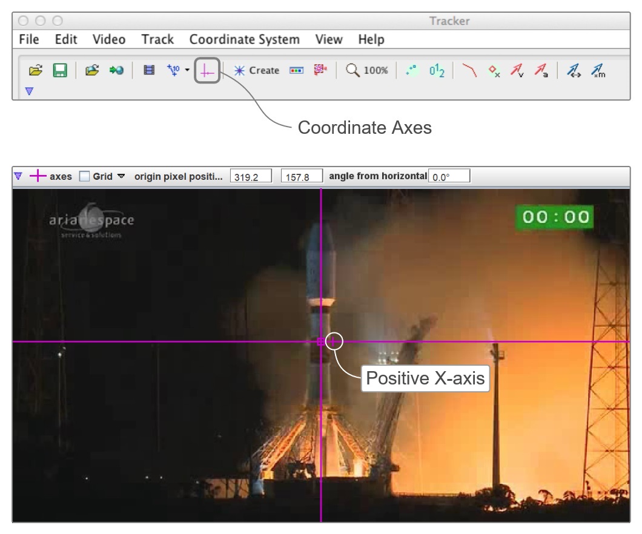Toggle the acceleration vectors icon
The width and height of the screenshot is (642, 534).
(541, 70)
